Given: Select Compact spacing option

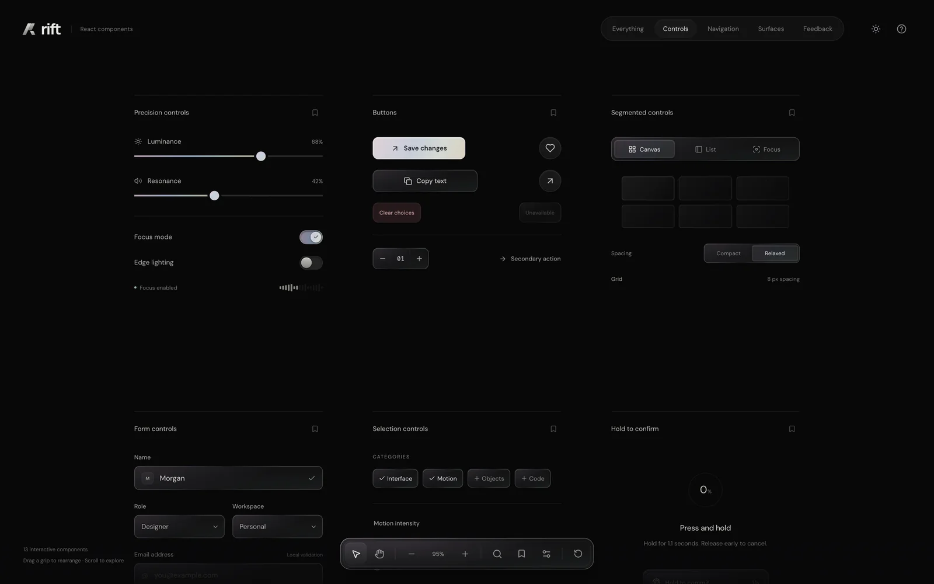Looking at the screenshot, I should (728, 253).
